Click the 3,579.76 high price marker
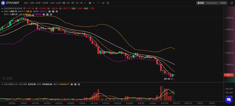The height and width of the screenshot is (106, 235). tap(29, 16)
